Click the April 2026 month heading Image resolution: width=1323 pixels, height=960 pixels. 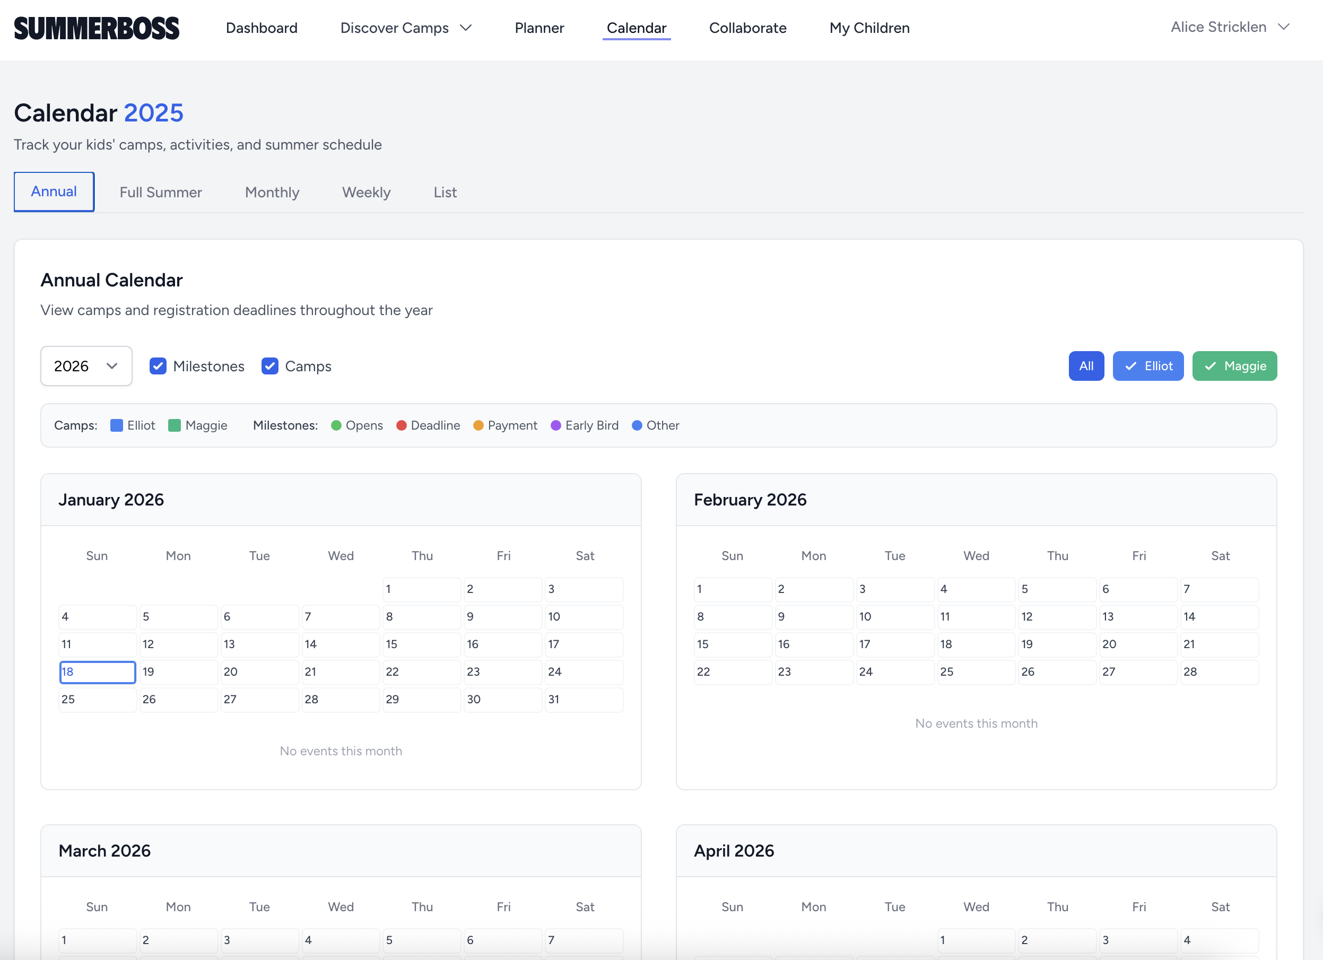click(x=734, y=851)
